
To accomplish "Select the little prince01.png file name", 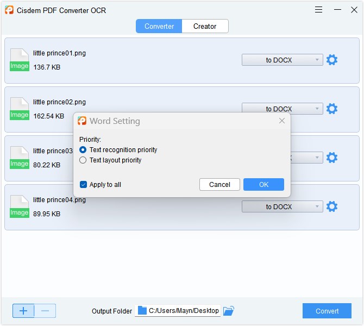I will point(59,53).
